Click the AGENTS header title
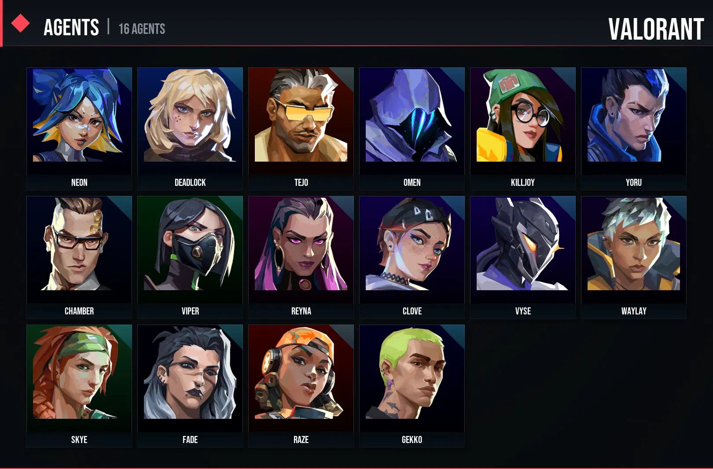Image resolution: width=713 pixels, height=469 pixels. pyautogui.click(x=71, y=28)
